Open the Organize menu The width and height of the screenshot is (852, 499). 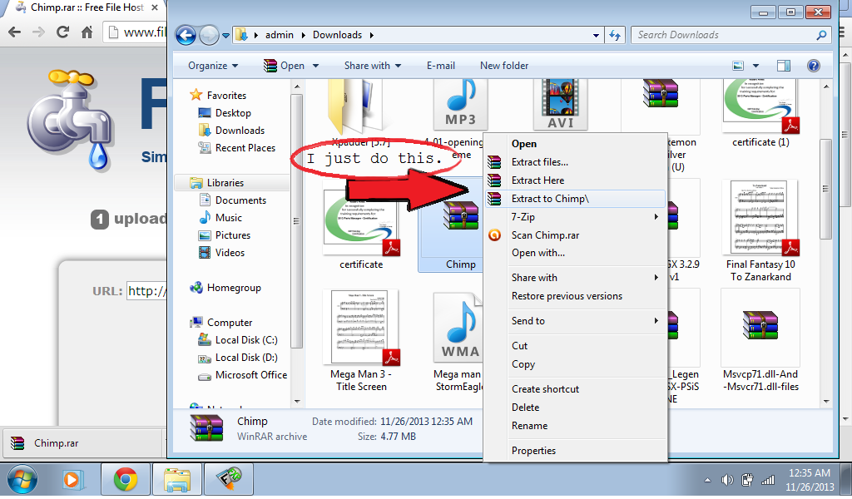(x=213, y=66)
